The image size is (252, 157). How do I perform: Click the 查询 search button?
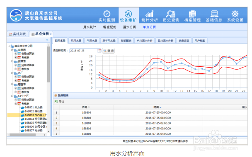click(x=109, y=51)
